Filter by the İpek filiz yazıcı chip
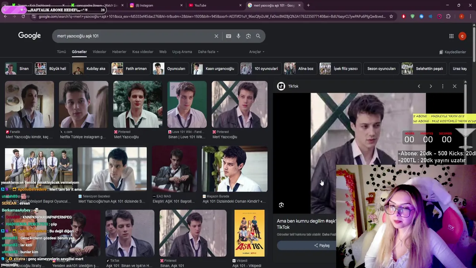476x268 pixels. click(340, 68)
